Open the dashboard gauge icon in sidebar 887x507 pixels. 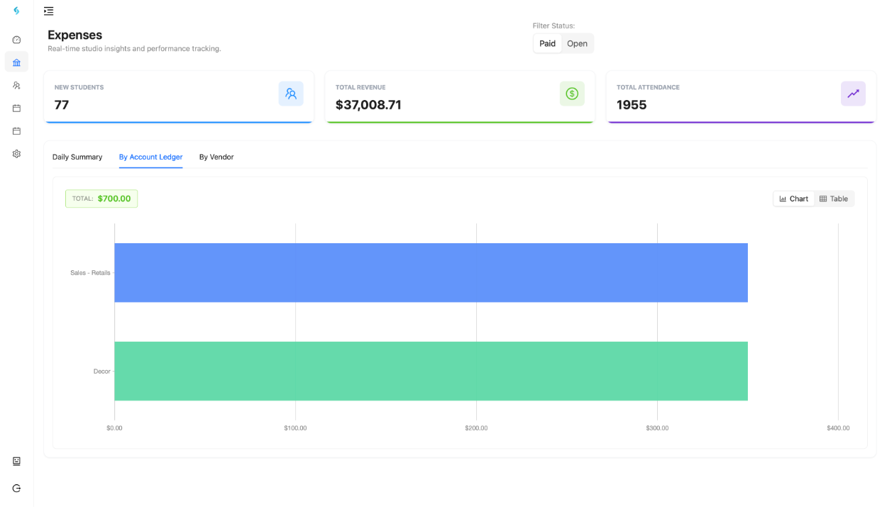coord(16,40)
